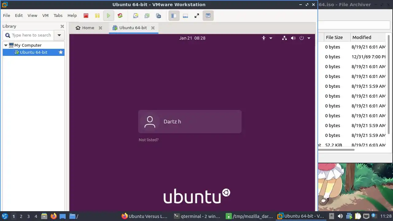Viewport: 393px width, 221px height.
Task: Launch the file manager taskbar launcher icon
Action: click(x=44, y=216)
